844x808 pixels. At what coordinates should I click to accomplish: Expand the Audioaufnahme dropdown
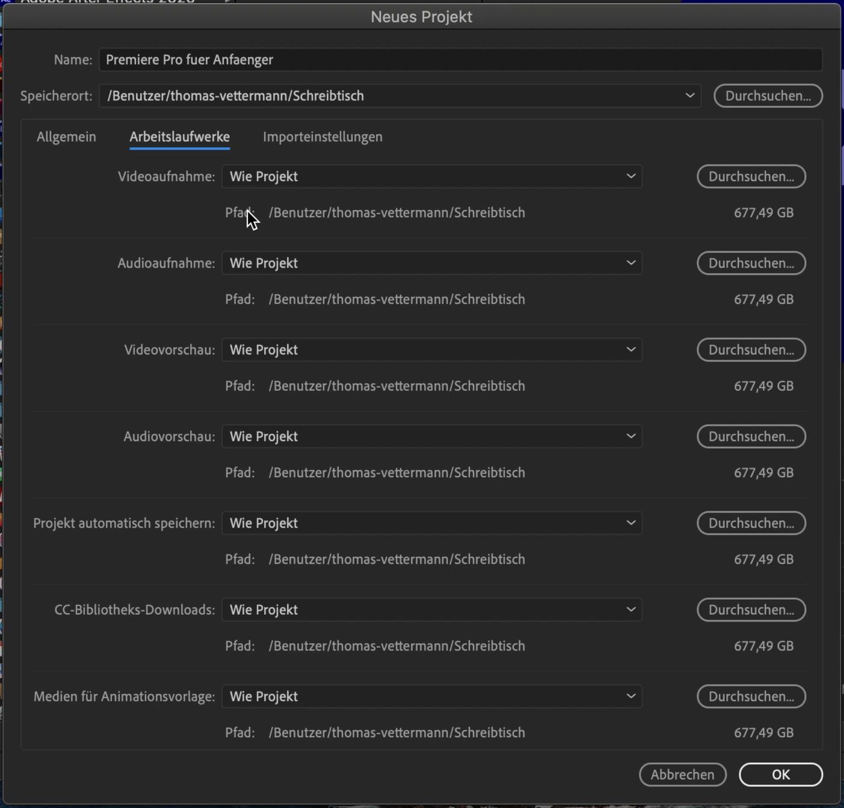pos(431,263)
